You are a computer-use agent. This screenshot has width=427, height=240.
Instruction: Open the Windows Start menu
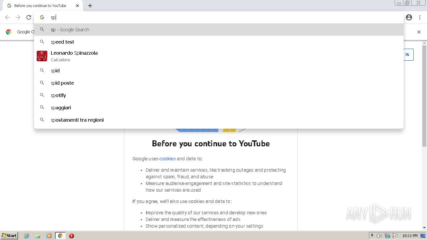(x=9, y=236)
